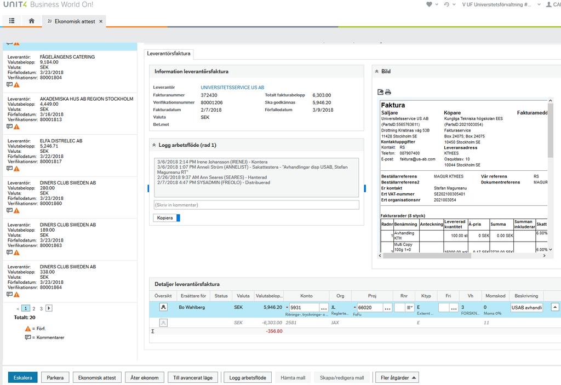Open the Fler åtgärder menu

pos(397,377)
